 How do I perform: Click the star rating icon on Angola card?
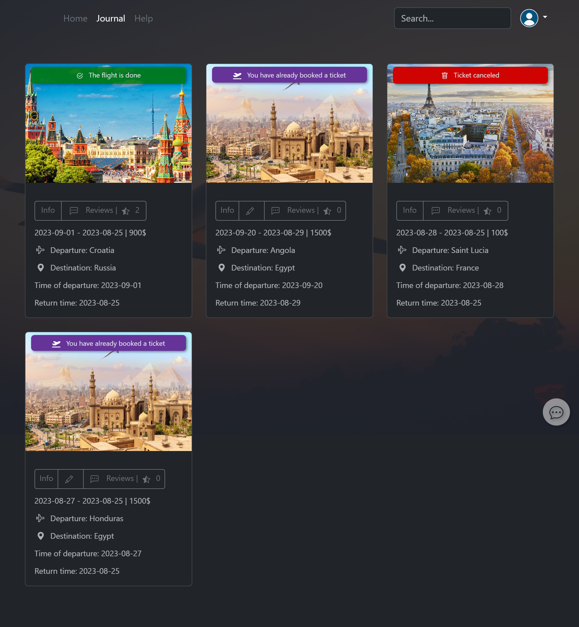(x=327, y=211)
